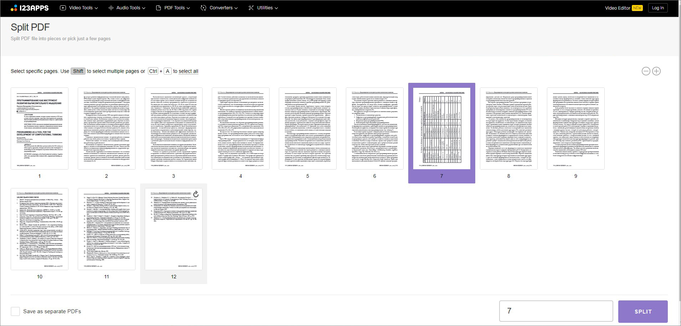The height and width of the screenshot is (326, 681).
Task: Click the select all link
Action: point(188,71)
